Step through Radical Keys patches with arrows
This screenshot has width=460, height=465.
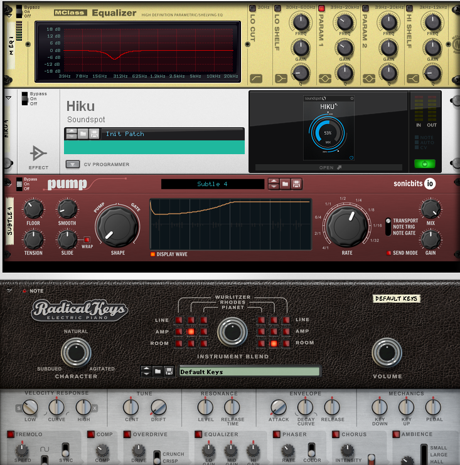tap(146, 371)
